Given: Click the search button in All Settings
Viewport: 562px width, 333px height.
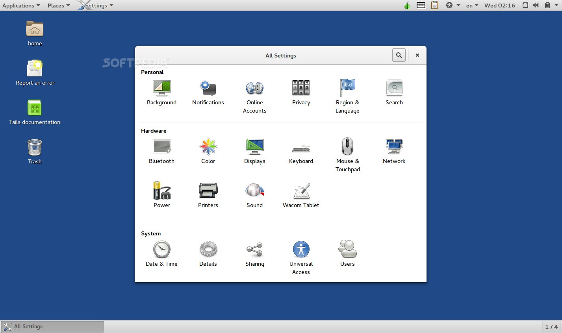Looking at the screenshot, I should (399, 55).
